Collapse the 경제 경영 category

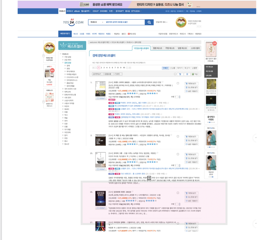(63, 63)
